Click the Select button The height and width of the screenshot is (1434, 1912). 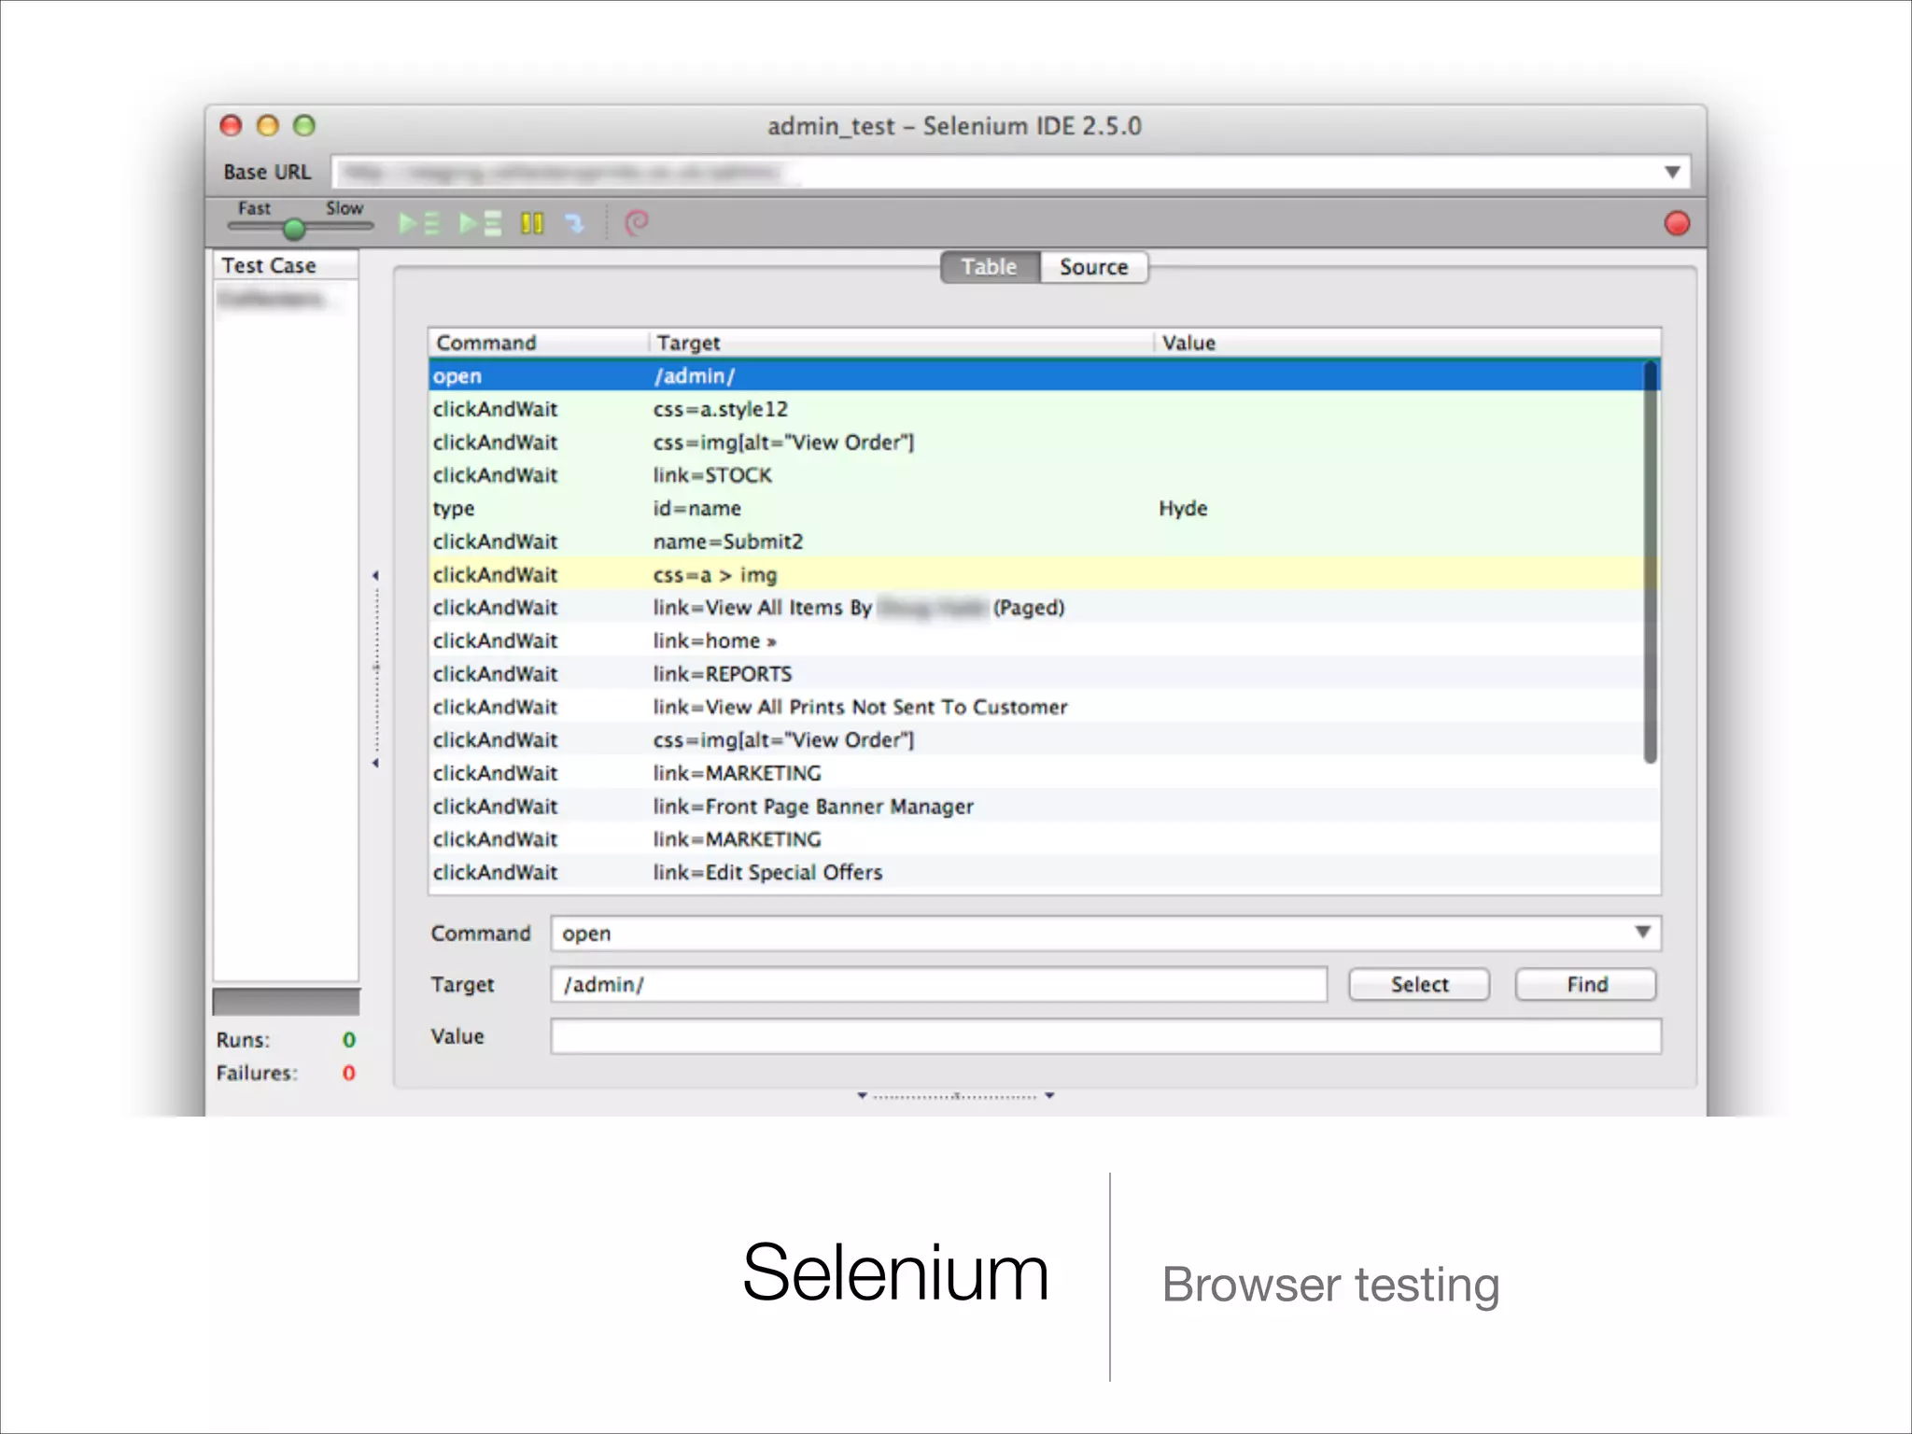(1419, 985)
